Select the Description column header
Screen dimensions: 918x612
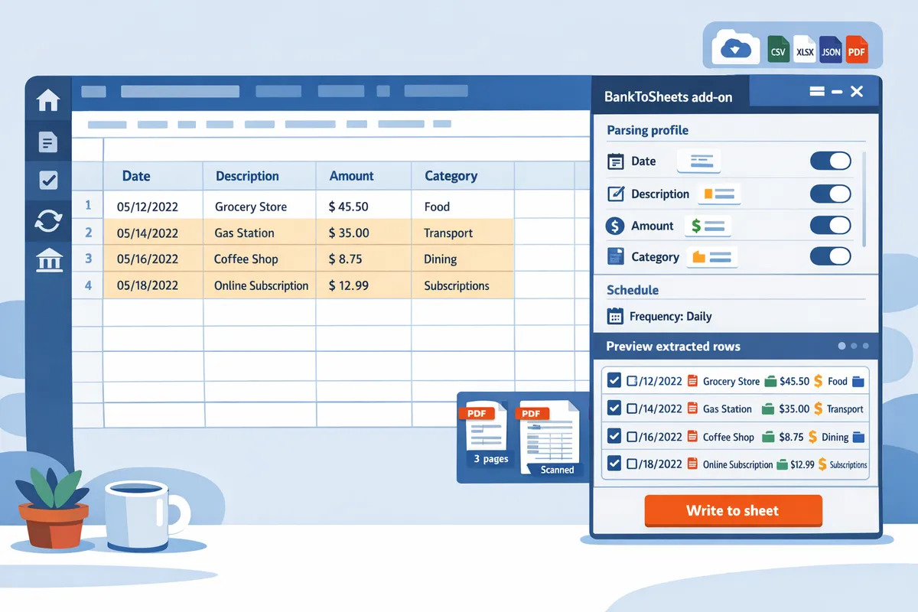coord(259,176)
